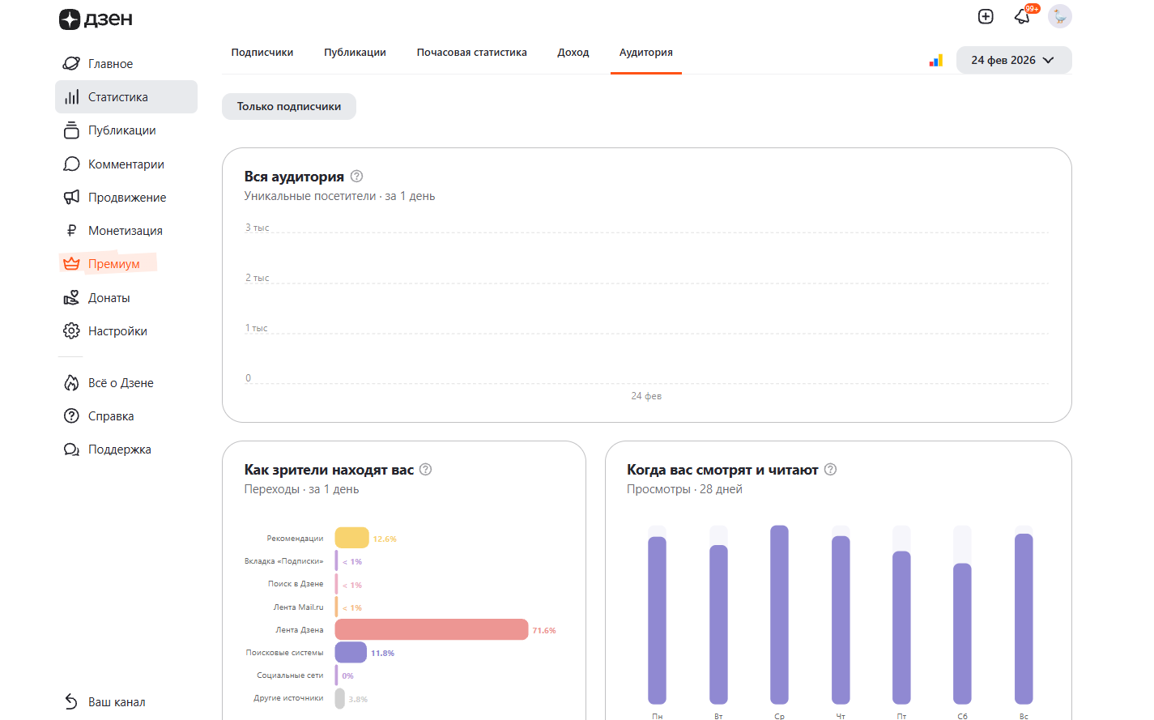
Task: Toggle the Только подписчики filter
Action: [x=289, y=107]
